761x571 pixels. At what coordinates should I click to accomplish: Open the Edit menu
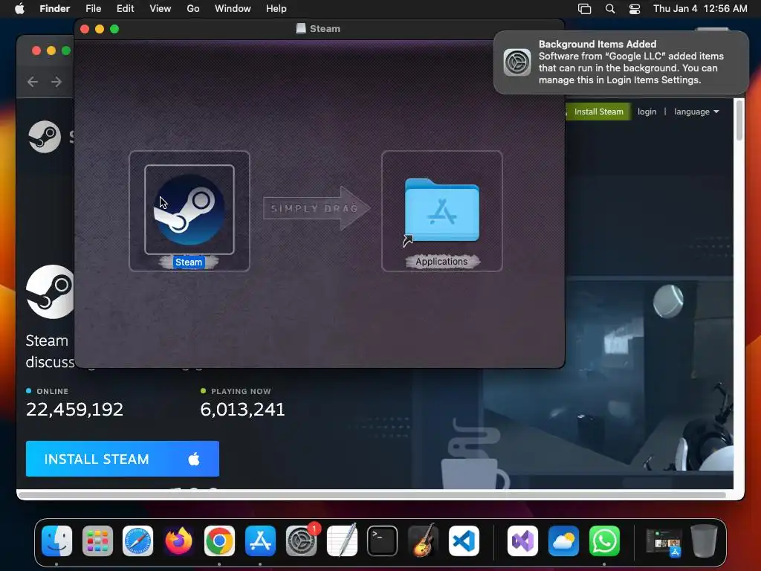(x=125, y=9)
